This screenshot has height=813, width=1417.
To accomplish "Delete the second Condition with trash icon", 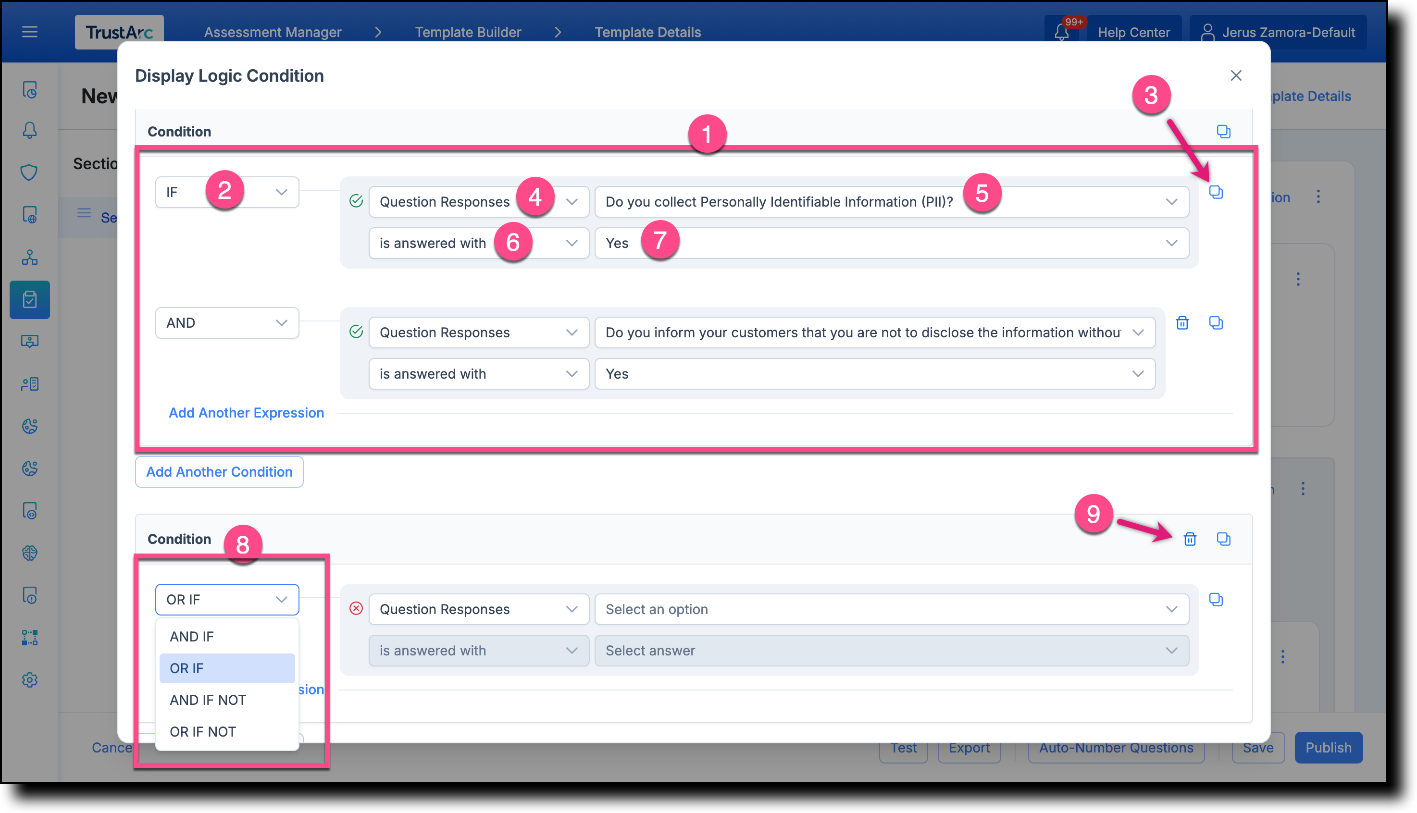I will (1190, 539).
